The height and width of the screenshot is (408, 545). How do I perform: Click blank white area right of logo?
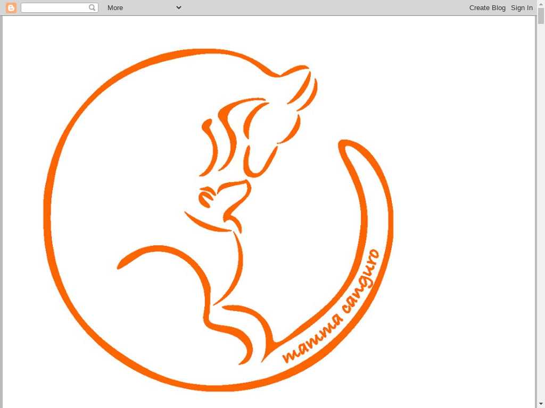pyautogui.click(x=463, y=212)
